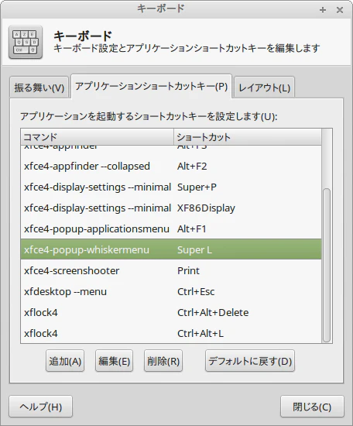353x426 pixels.
Task: Select the xflock4 row with Ctrl+Alt+Delete
Action: 171,312
